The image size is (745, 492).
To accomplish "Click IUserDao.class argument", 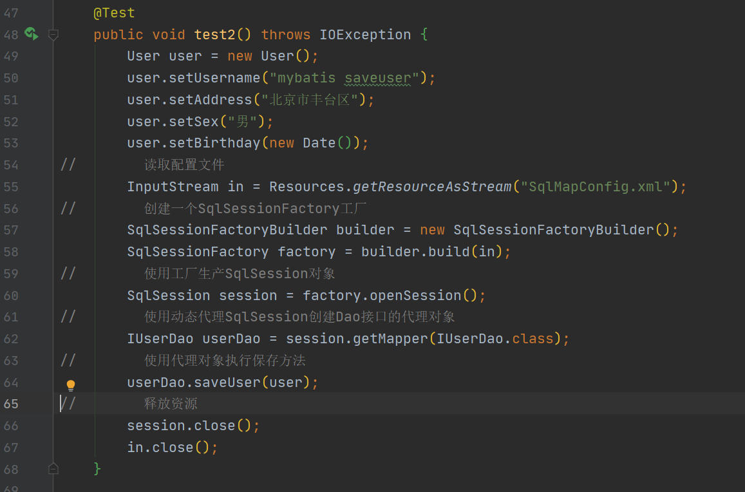I will coord(495,339).
